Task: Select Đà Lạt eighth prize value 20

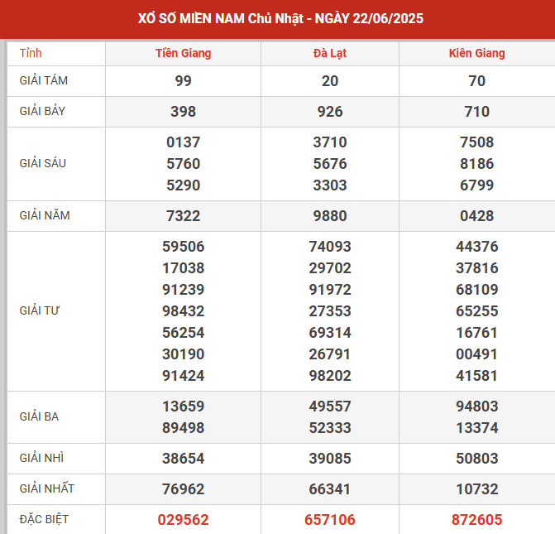Action: click(330, 81)
